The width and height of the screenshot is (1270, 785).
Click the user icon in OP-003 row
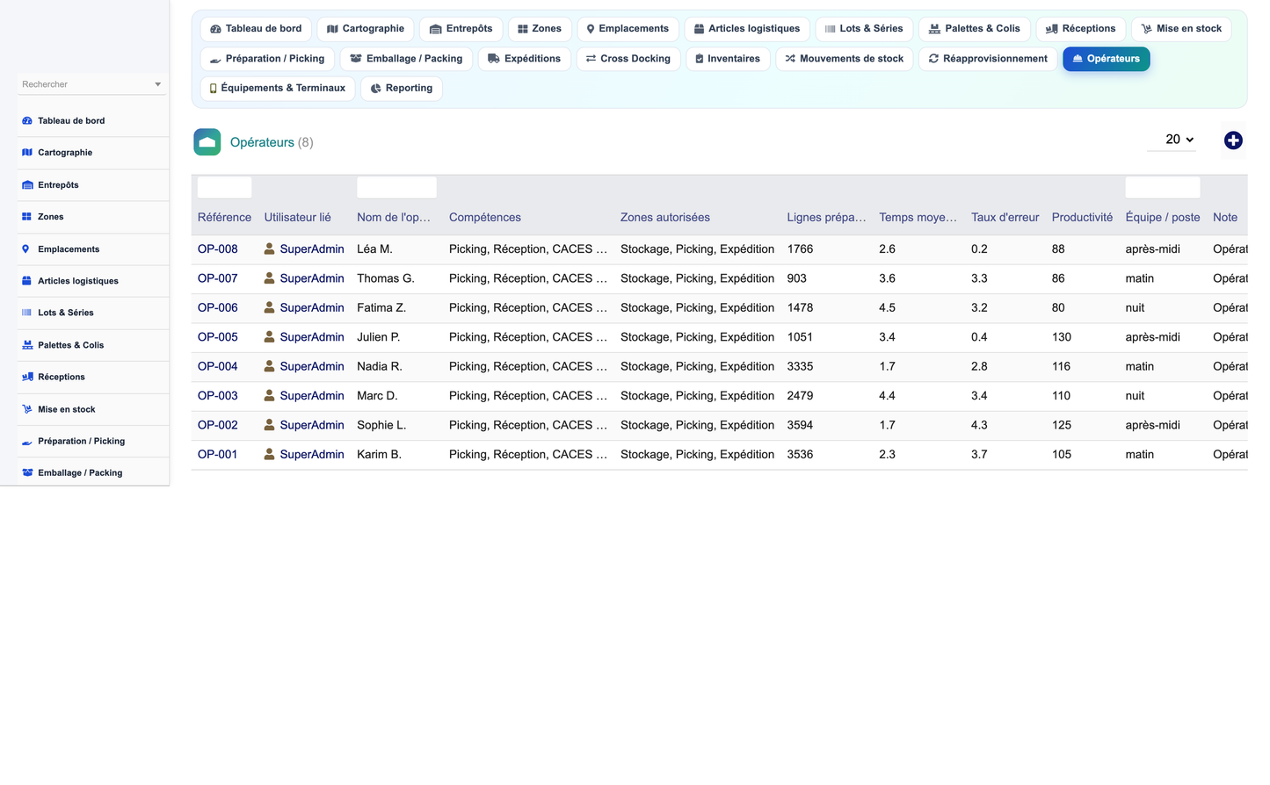270,396
